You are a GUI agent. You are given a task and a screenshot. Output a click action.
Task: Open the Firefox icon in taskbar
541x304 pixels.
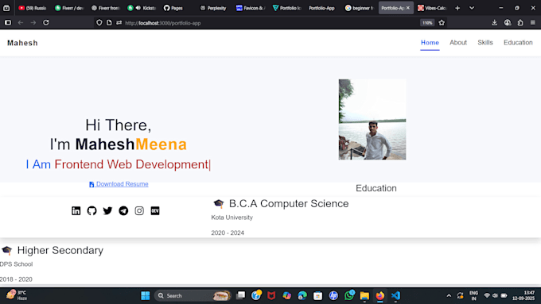pos(379,296)
